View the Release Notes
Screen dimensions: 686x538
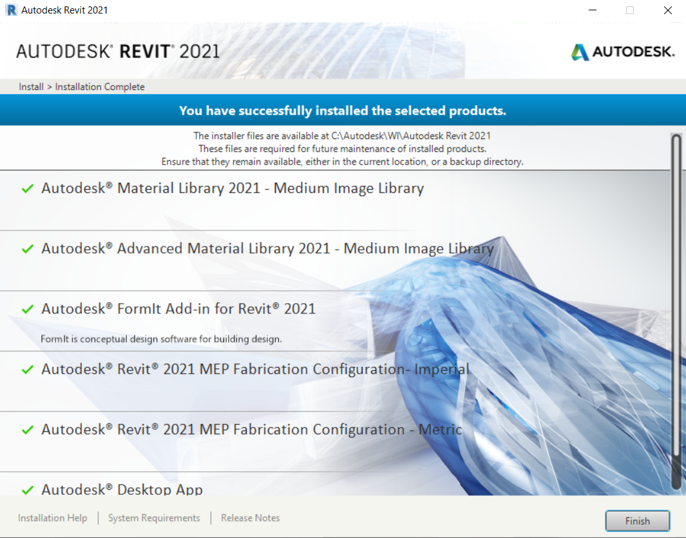click(250, 517)
